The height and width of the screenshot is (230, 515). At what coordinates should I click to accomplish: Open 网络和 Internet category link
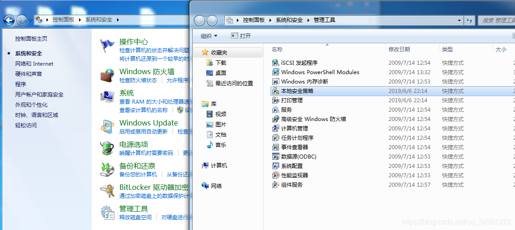click(x=34, y=64)
